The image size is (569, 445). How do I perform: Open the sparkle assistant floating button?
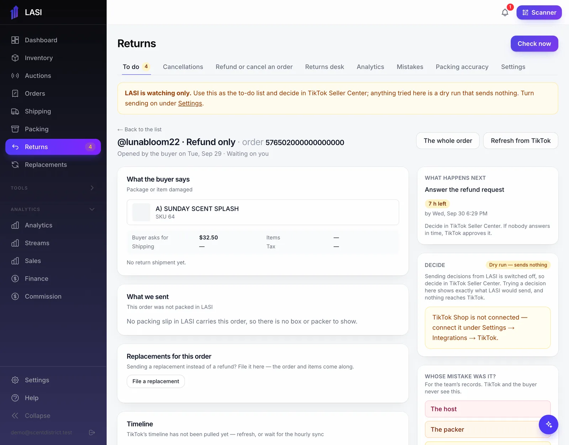pyautogui.click(x=548, y=424)
